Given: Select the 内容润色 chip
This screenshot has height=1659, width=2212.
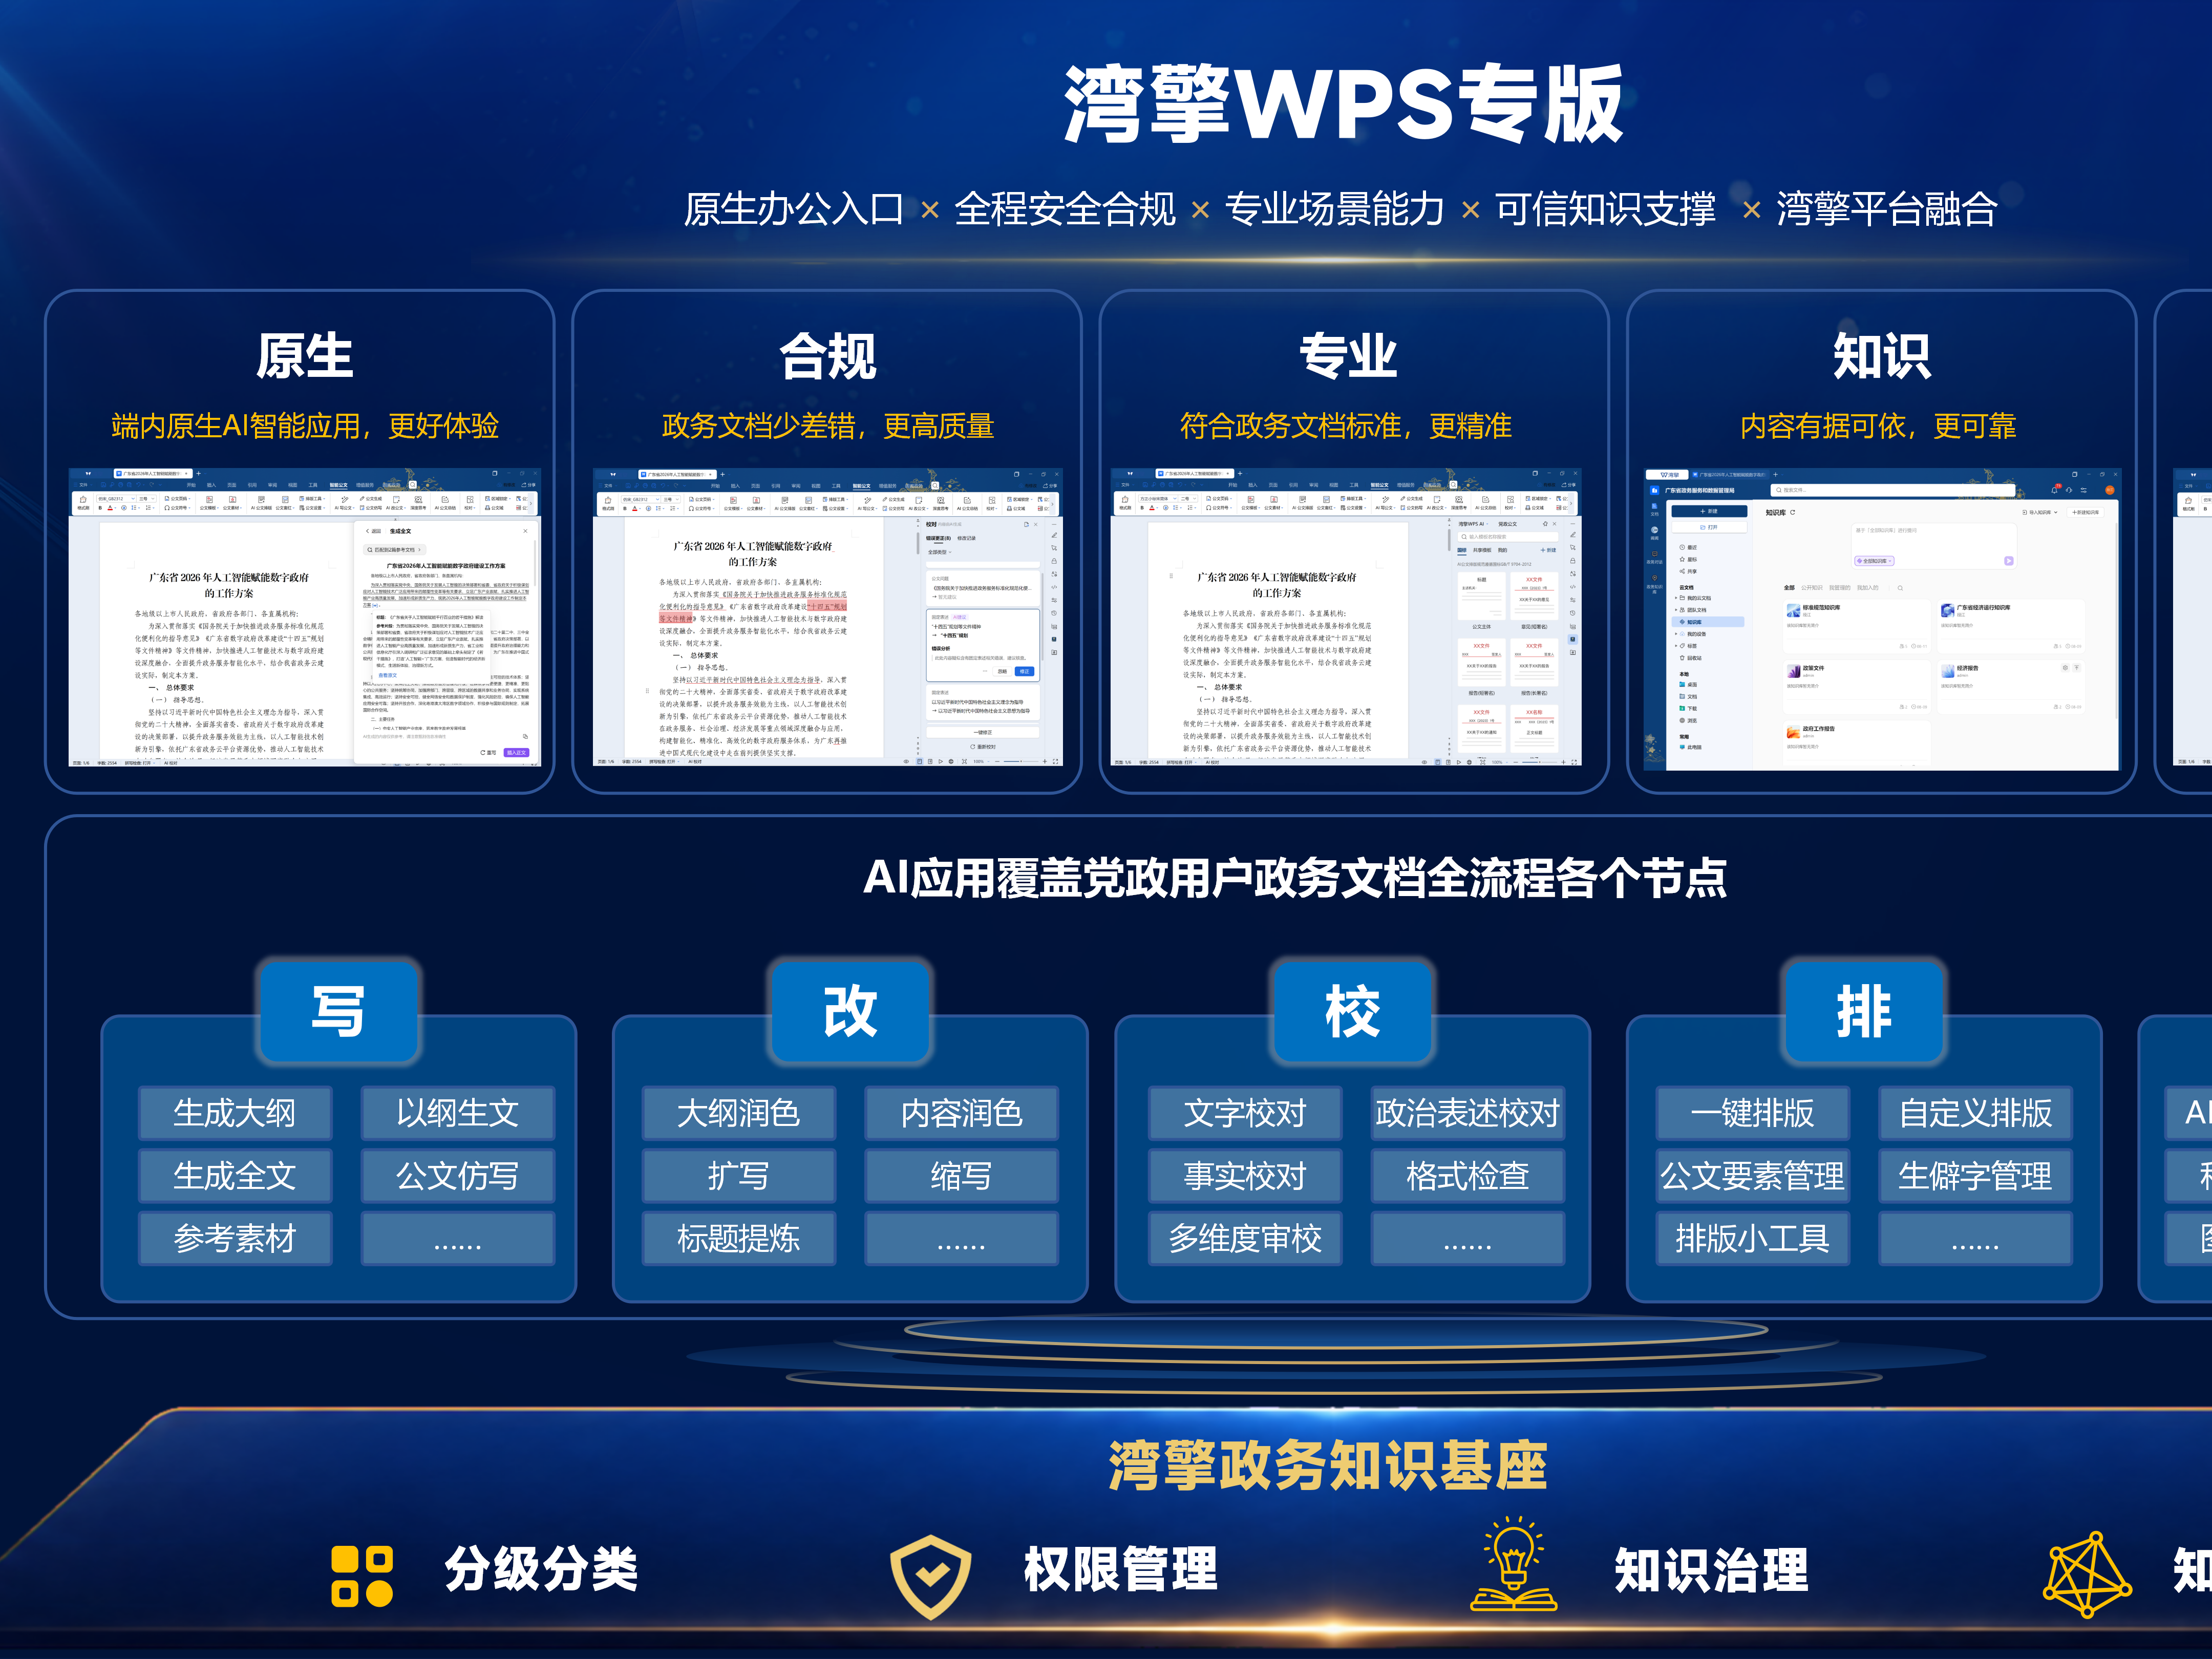Looking at the screenshot, I should tap(961, 1113).
